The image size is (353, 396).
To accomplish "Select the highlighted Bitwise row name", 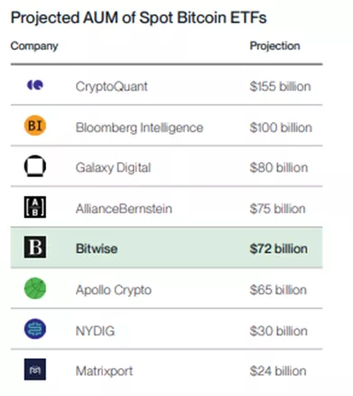I will tap(97, 249).
